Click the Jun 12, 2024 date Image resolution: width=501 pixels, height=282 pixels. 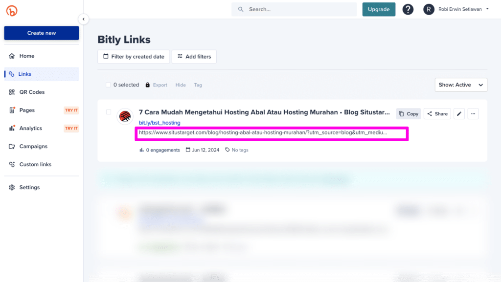click(202, 150)
